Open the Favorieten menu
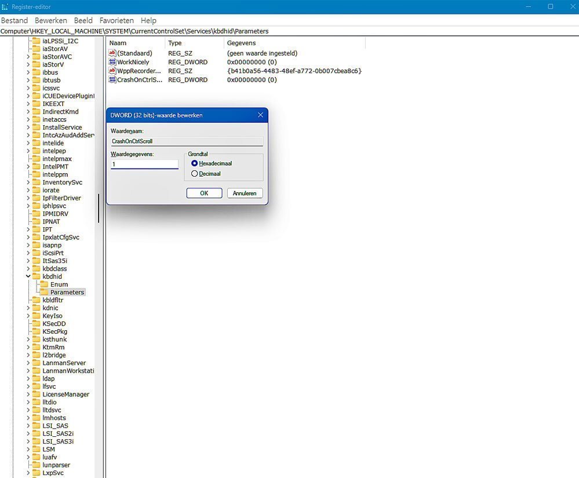Image resolution: width=579 pixels, height=478 pixels. (x=116, y=20)
